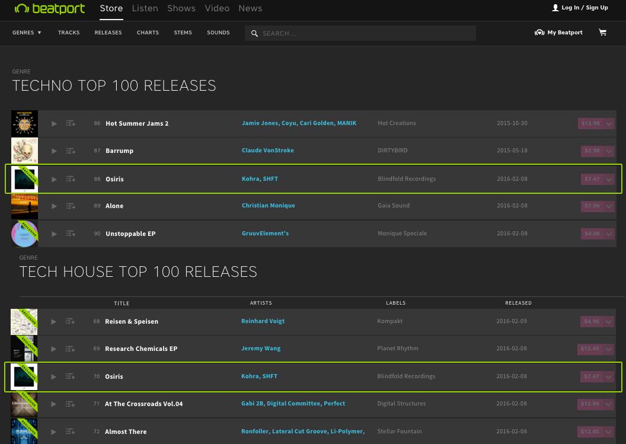Play Osiris in the Techno chart

[x=54, y=179]
